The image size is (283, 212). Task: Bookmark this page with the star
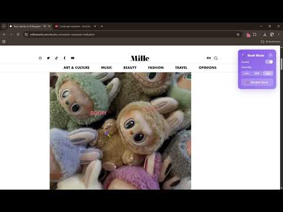coord(238,35)
